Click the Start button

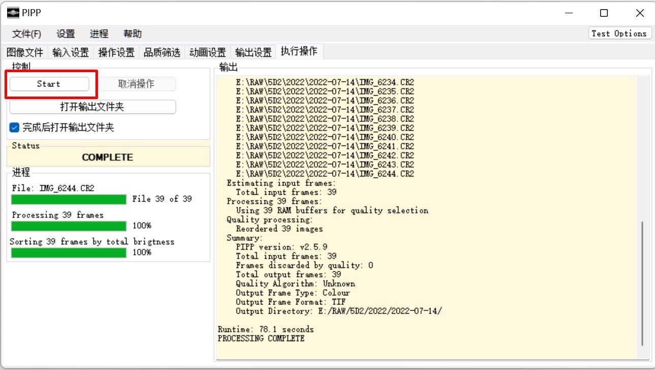(x=49, y=84)
